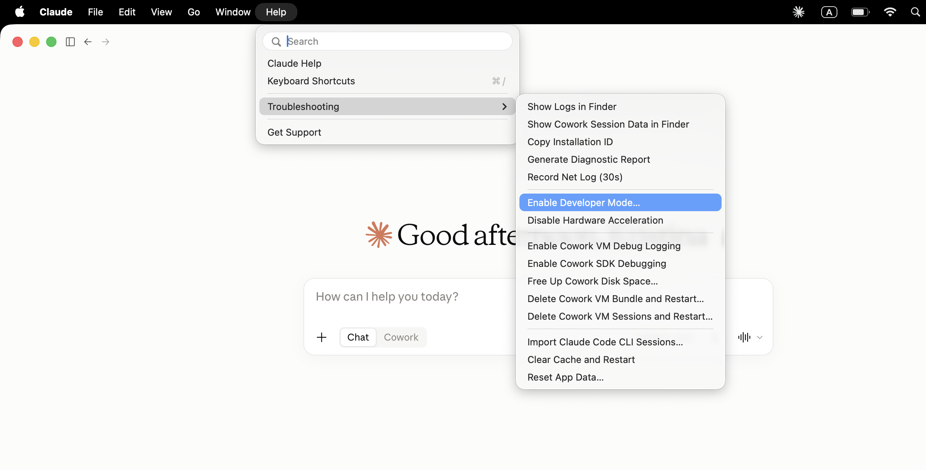Open the Claude app menu

56,12
